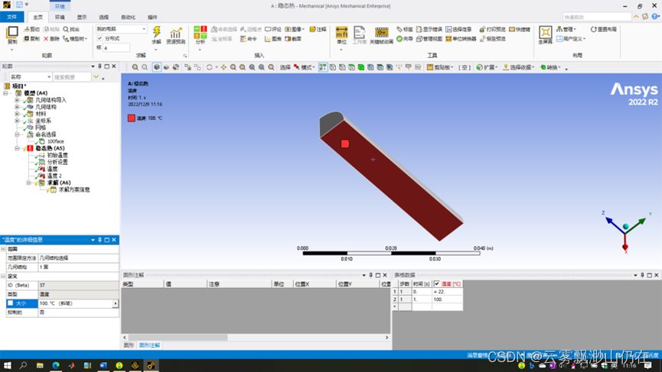
Task: Open the 单位 units tool
Action: click(x=341, y=35)
